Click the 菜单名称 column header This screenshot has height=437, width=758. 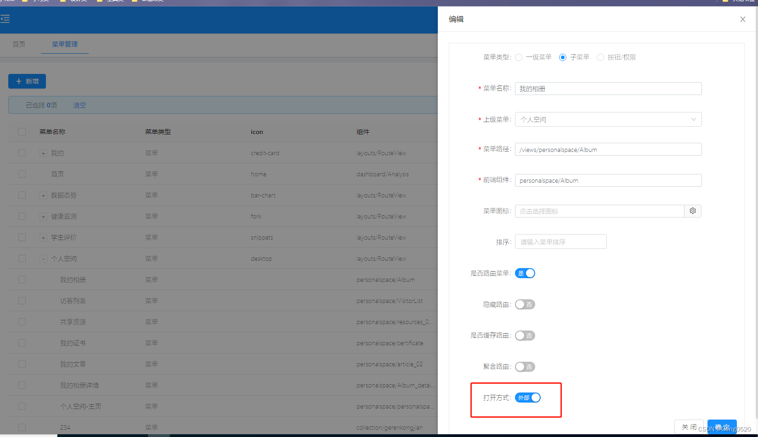point(52,132)
